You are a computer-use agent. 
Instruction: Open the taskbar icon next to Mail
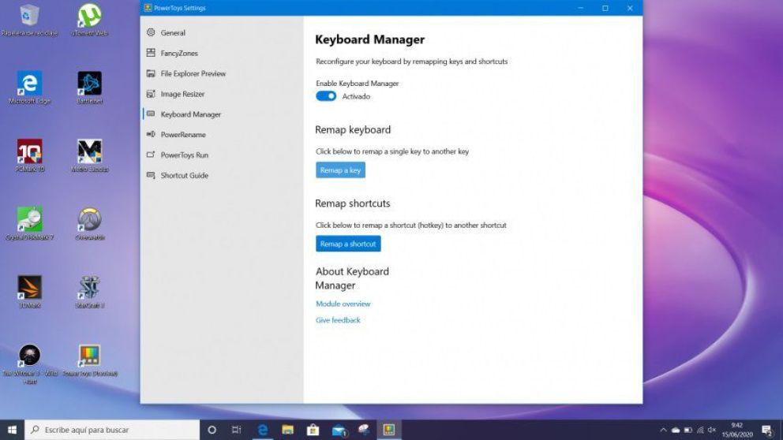tap(364, 430)
